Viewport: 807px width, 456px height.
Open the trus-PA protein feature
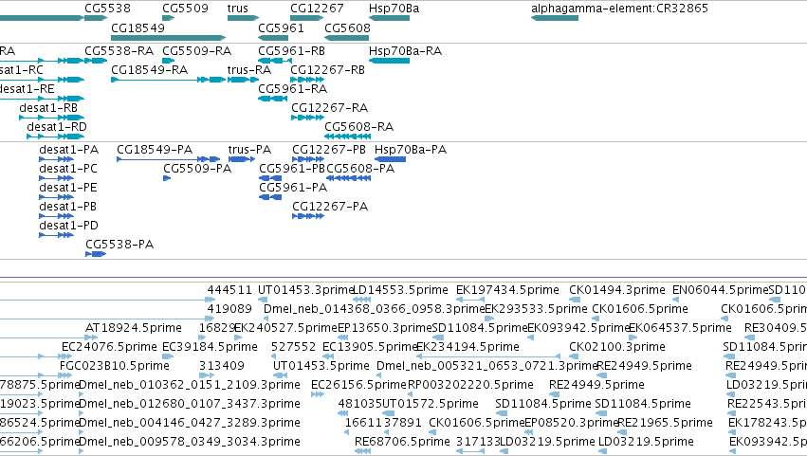pos(249,150)
